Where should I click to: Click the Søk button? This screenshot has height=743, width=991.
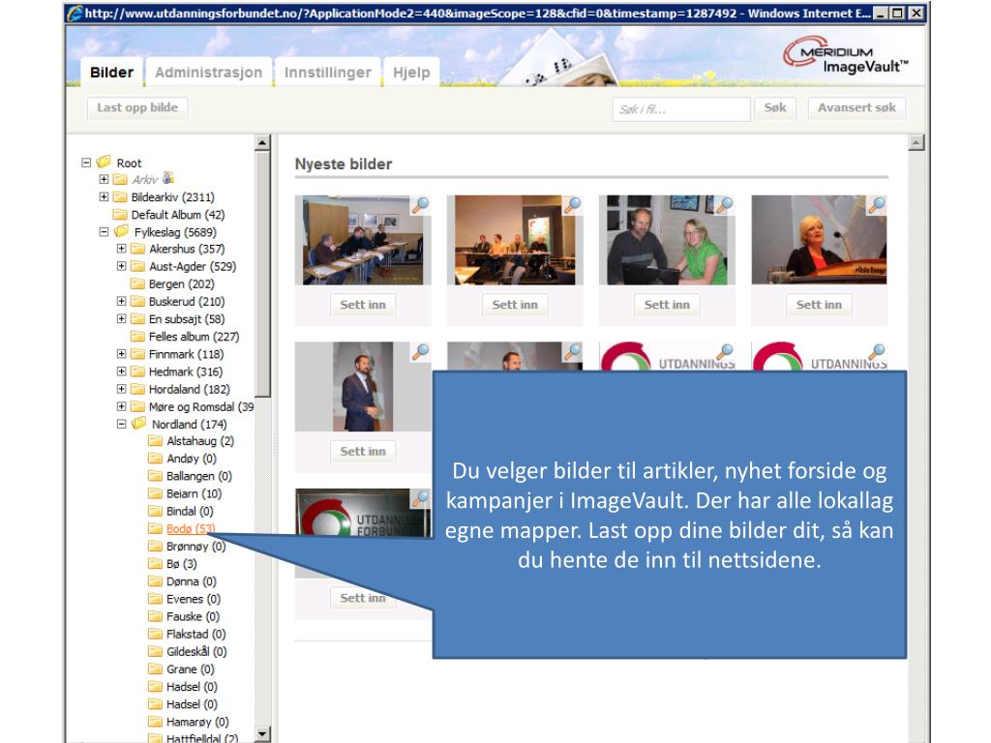[775, 108]
